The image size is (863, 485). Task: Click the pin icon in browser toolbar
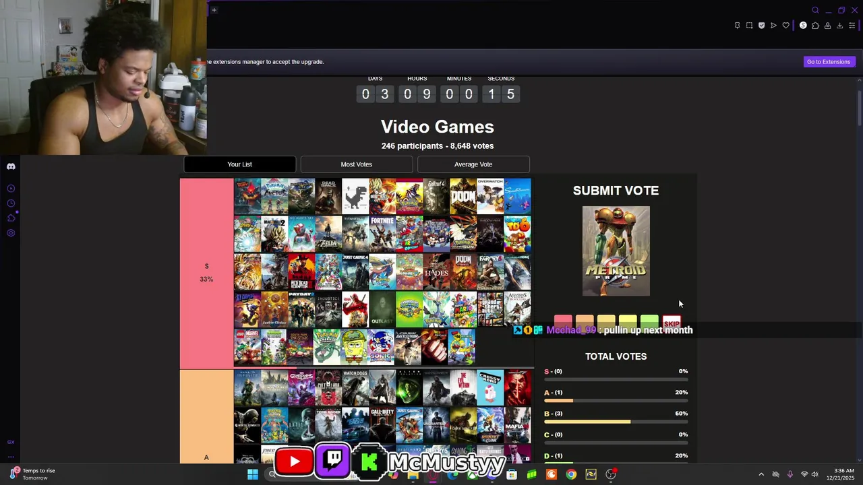737,26
